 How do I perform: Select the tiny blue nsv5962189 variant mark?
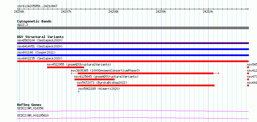click(x=79, y=91)
